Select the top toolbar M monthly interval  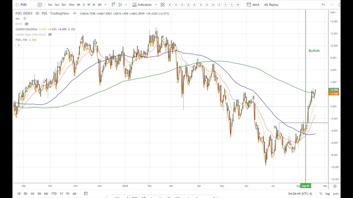click(x=94, y=5)
